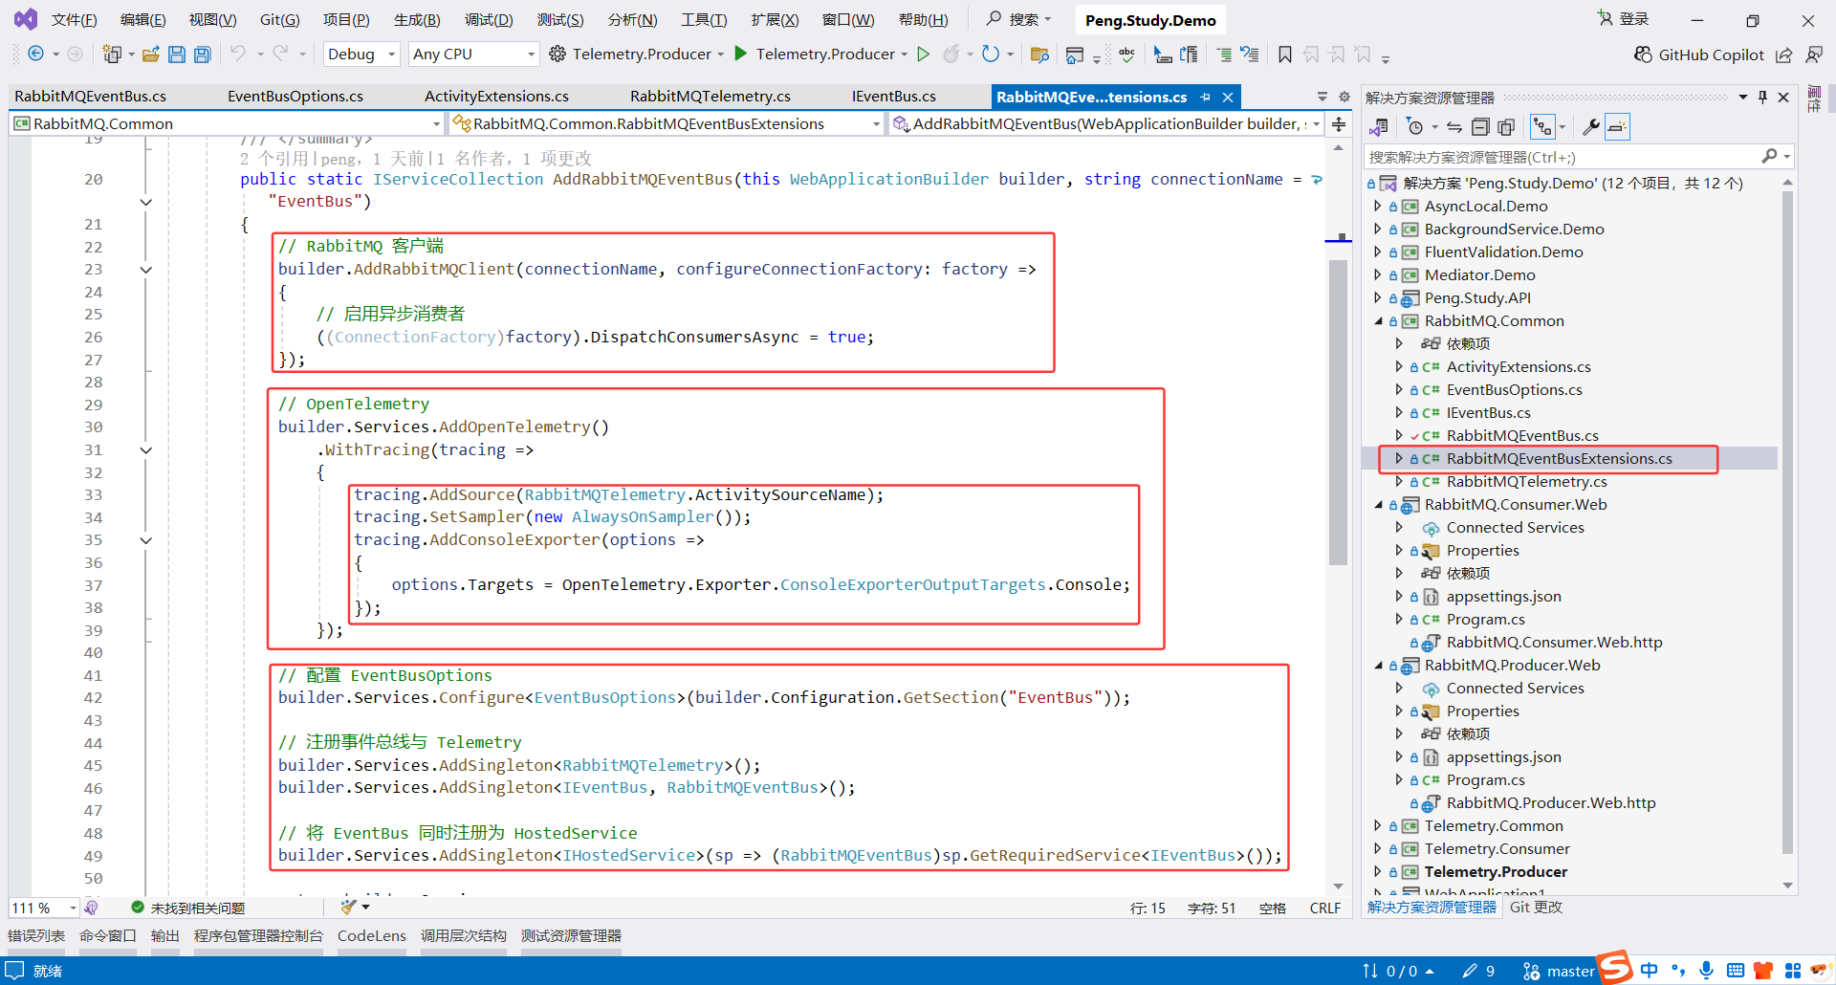Select RabbitMQEventBusExtensions.cs in Solution Explorer
Image resolution: width=1836 pixels, height=985 pixels.
1559,459
